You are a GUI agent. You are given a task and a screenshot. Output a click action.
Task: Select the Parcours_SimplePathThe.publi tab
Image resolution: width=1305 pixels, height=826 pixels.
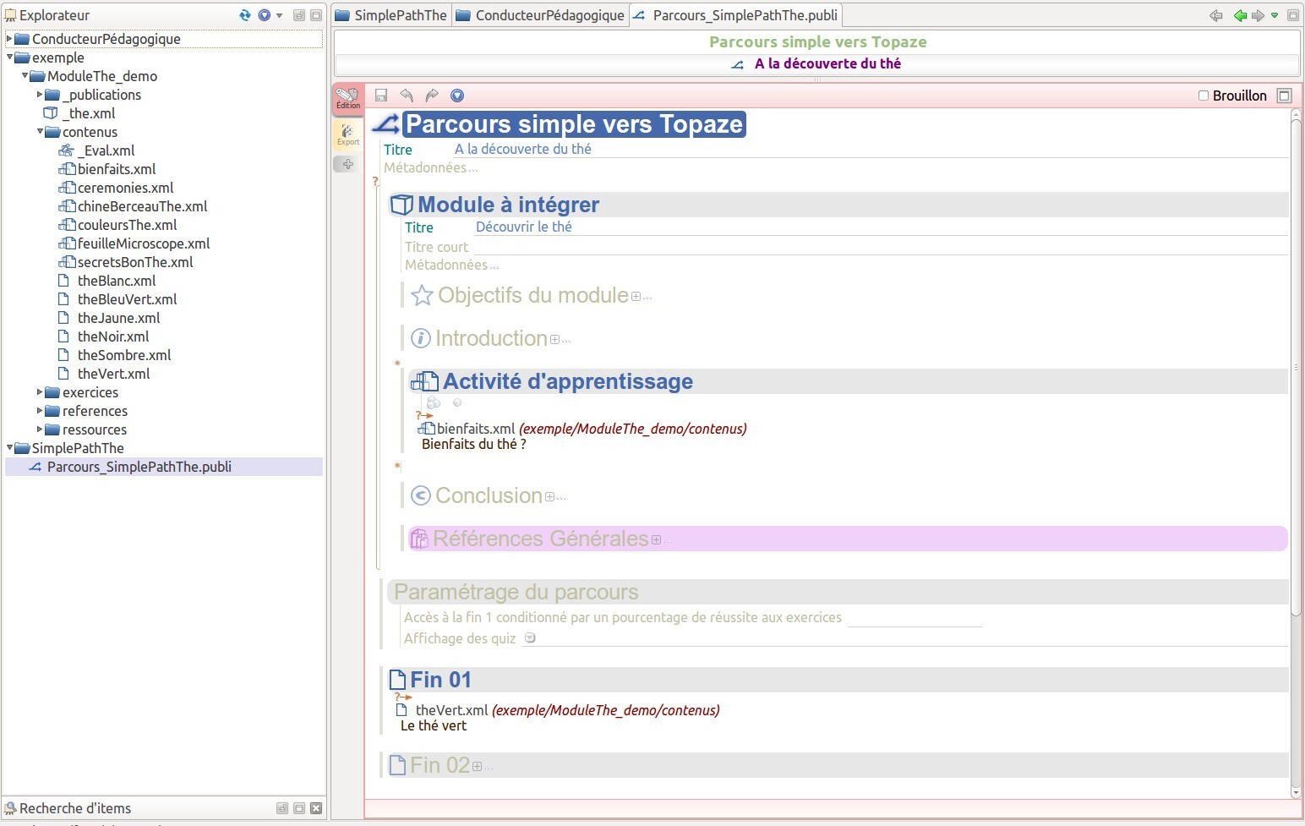tap(735, 15)
